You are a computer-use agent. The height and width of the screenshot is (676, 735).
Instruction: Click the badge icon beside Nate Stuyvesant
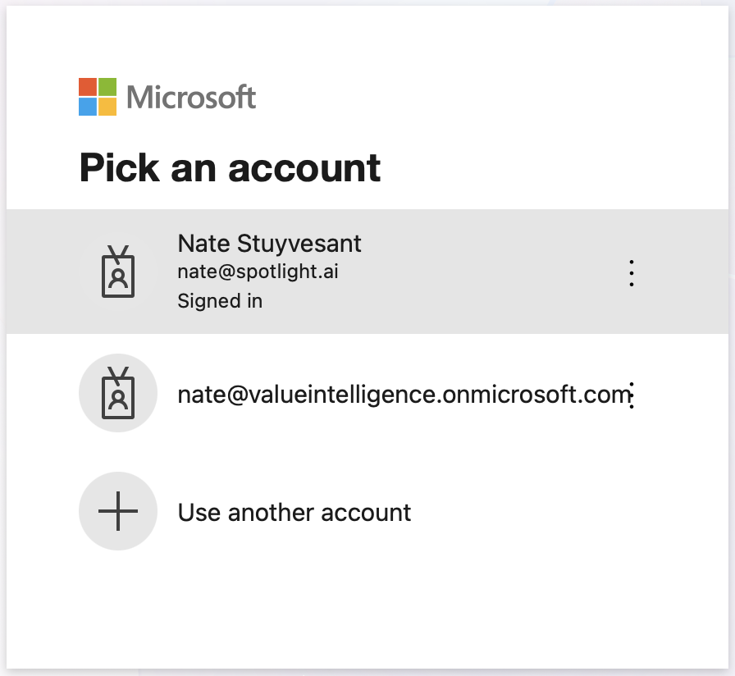(118, 272)
